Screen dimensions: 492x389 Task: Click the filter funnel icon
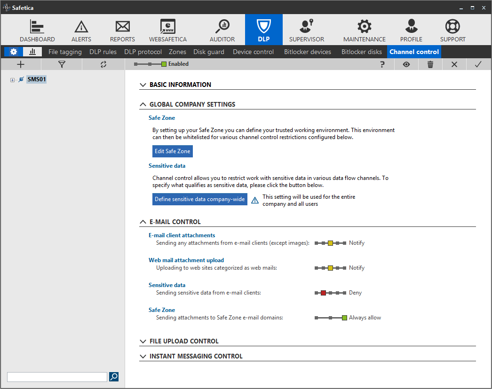click(x=62, y=64)
